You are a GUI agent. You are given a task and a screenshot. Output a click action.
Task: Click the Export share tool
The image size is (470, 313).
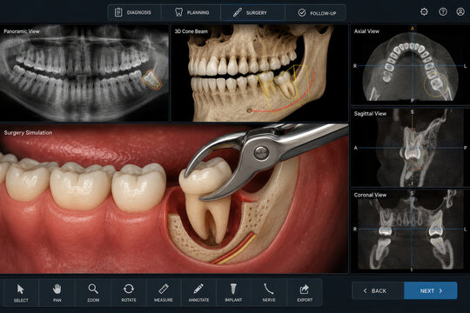[305, 293]
